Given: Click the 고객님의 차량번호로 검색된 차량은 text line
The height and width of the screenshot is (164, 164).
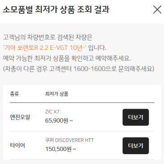Looking at the screenshot, I should pyautogui.click(x=48, y=37).
